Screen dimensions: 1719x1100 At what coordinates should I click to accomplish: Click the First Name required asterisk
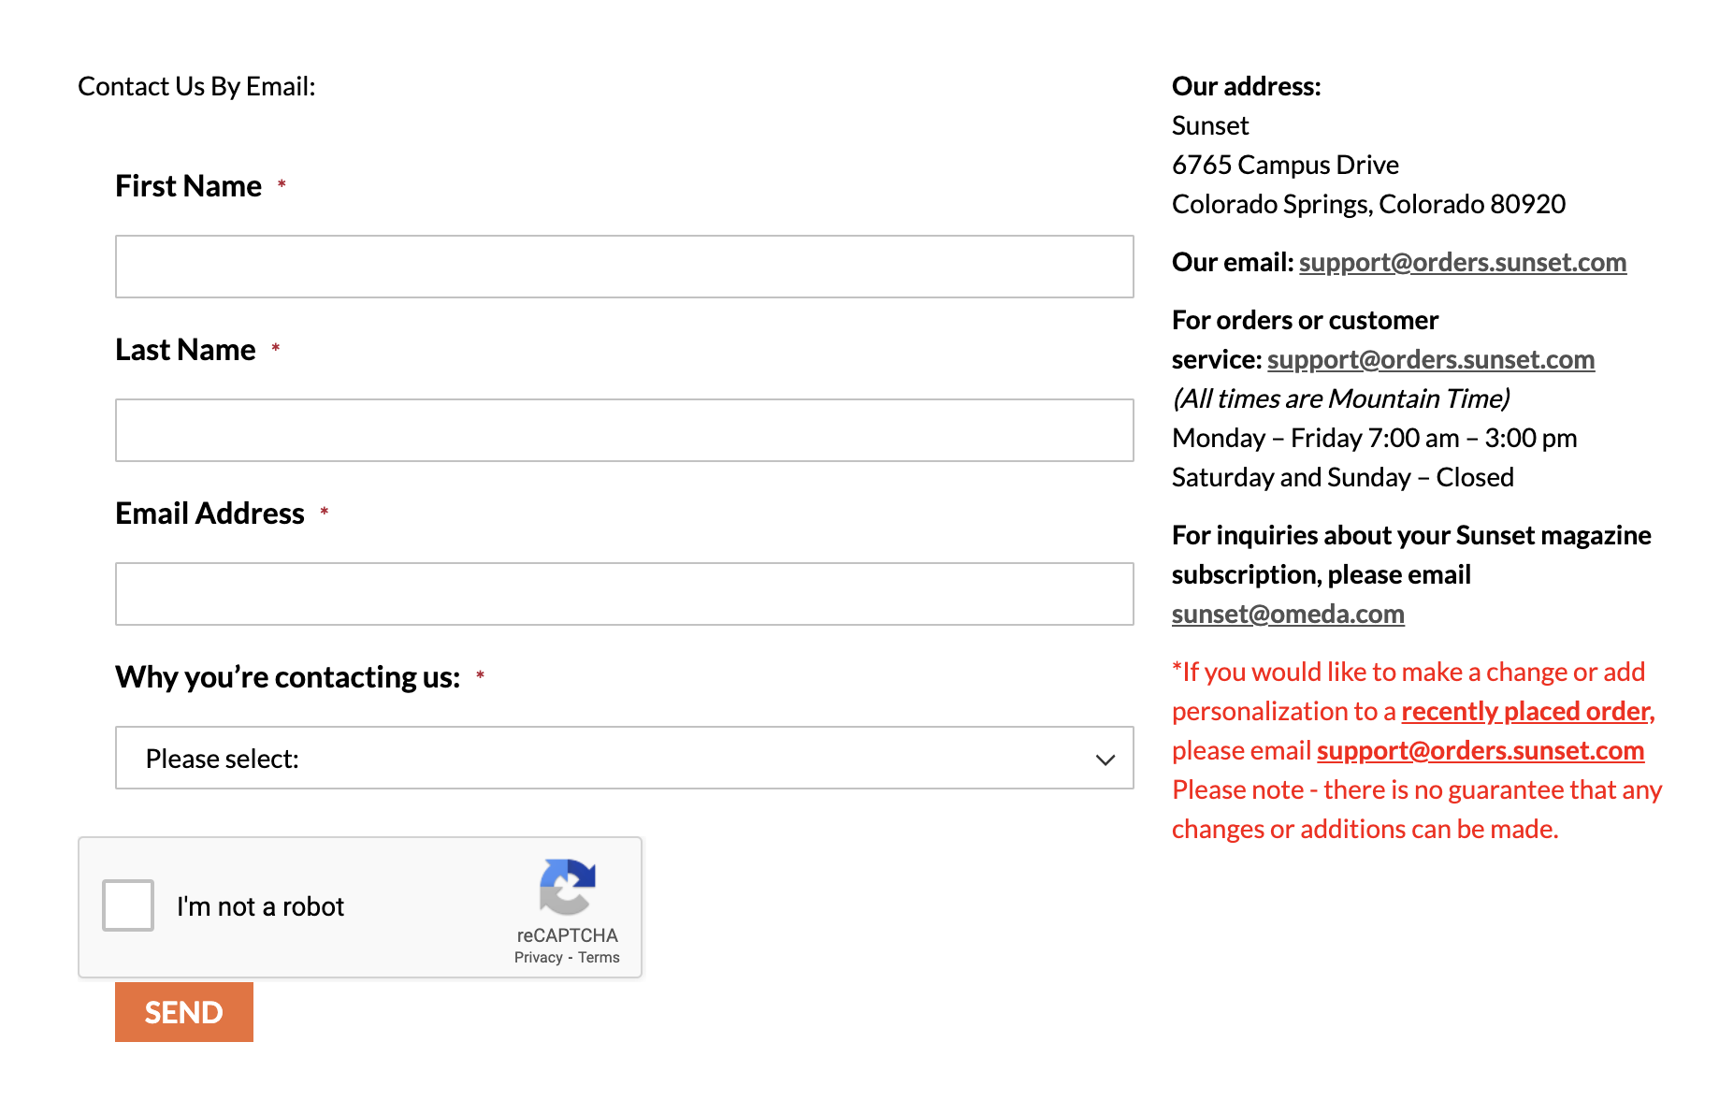[282, 184]
